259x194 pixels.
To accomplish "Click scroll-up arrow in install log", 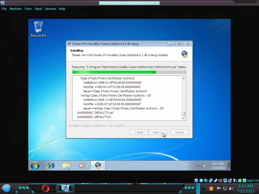I will (x=184, y=78).
